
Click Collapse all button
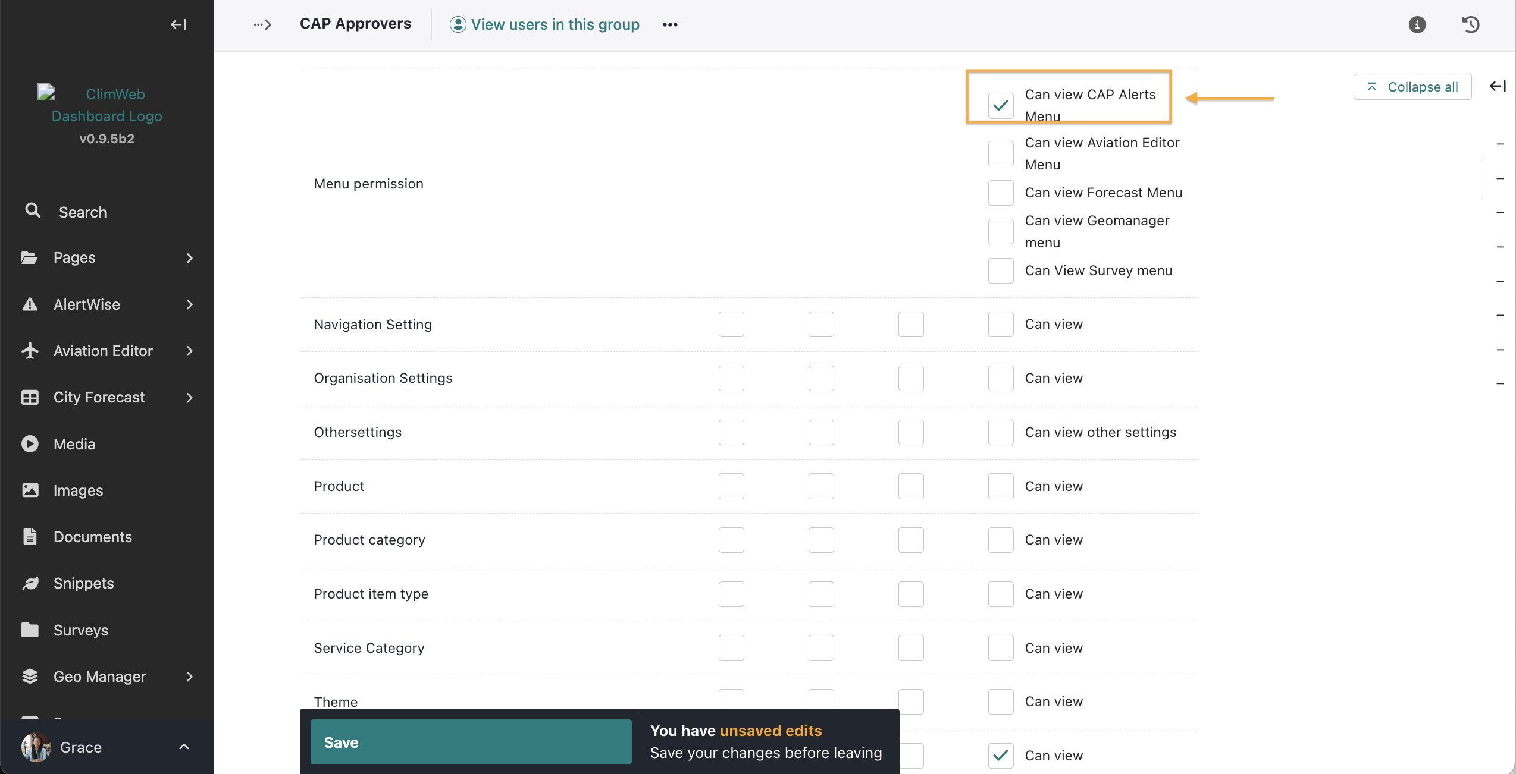click(x=1412, y=87)
